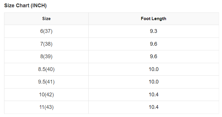Image resolution: width=222 pixels, height=117 pixels.
Task: Click the 6(37) size cell
Action: (46, 31)
